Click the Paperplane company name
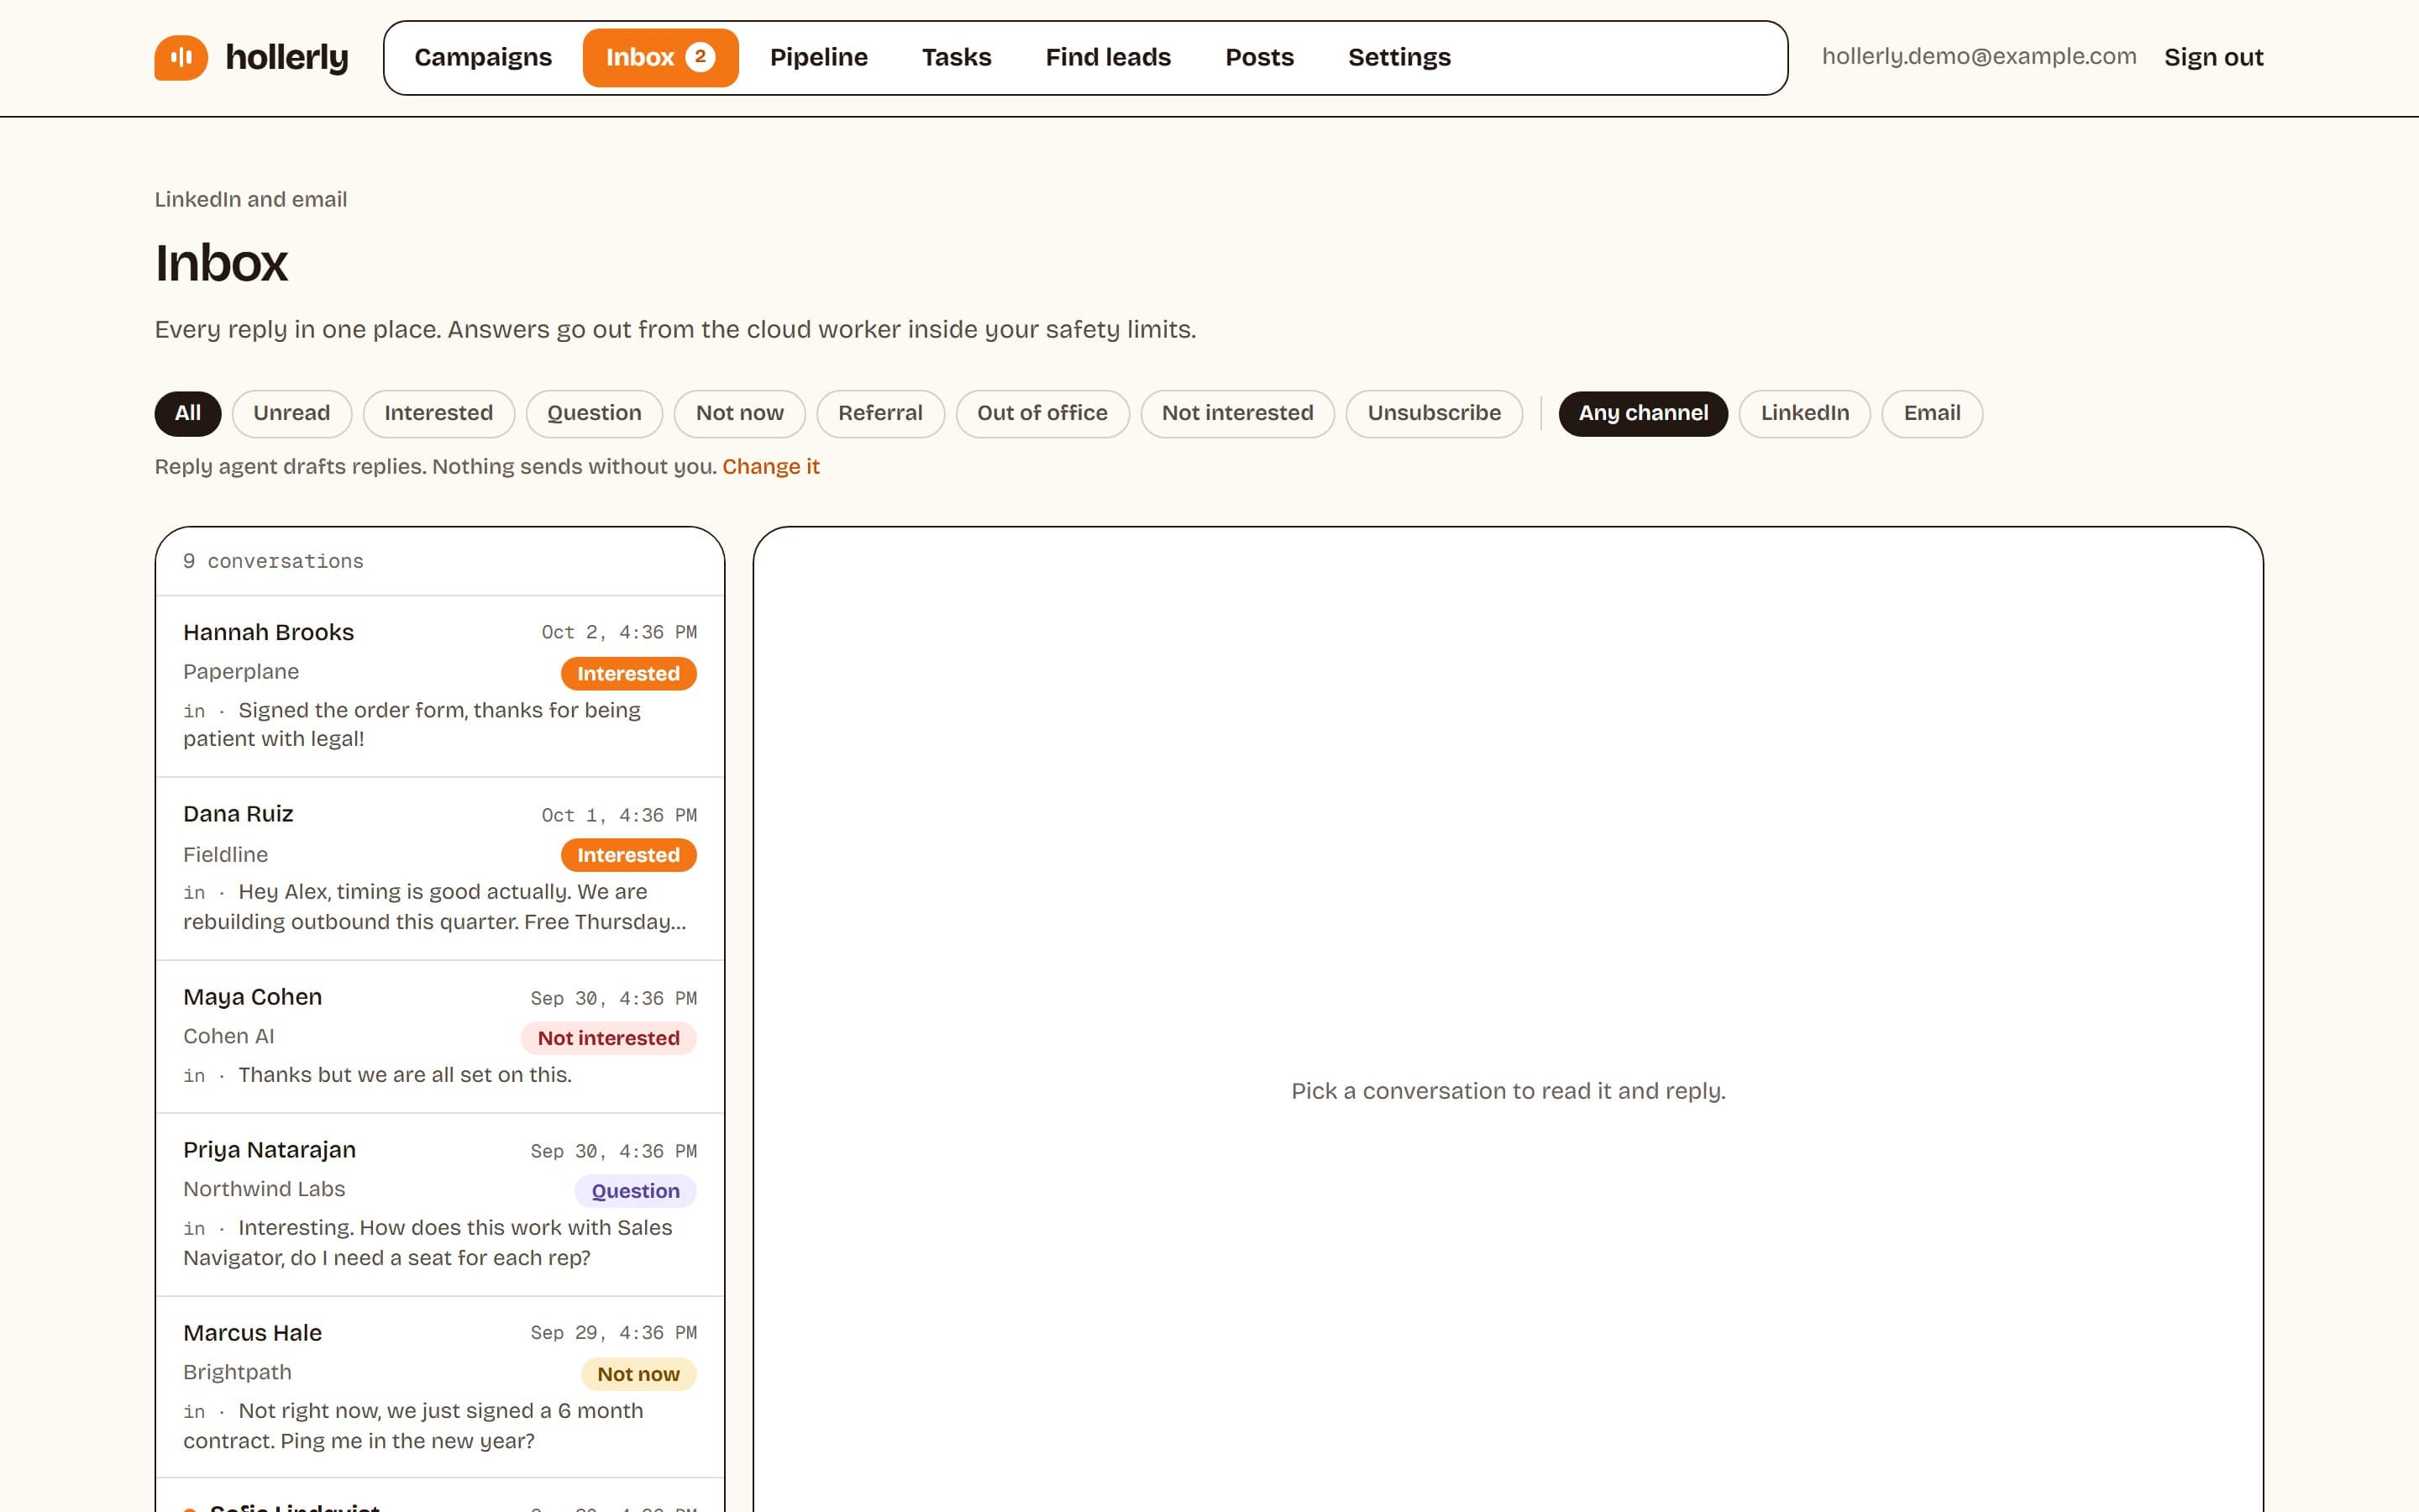Viewport: 2419px width, 1512px height. [x=241, y=672]
